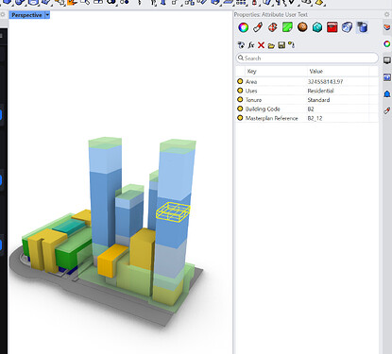Click the function fx button
Screen dimensions: 392x354
click(251, 45)
